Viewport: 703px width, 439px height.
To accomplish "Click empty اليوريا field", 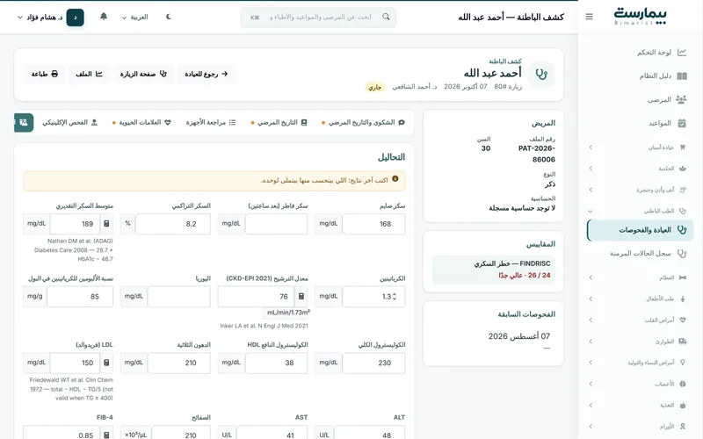I will tap(179, 296).
